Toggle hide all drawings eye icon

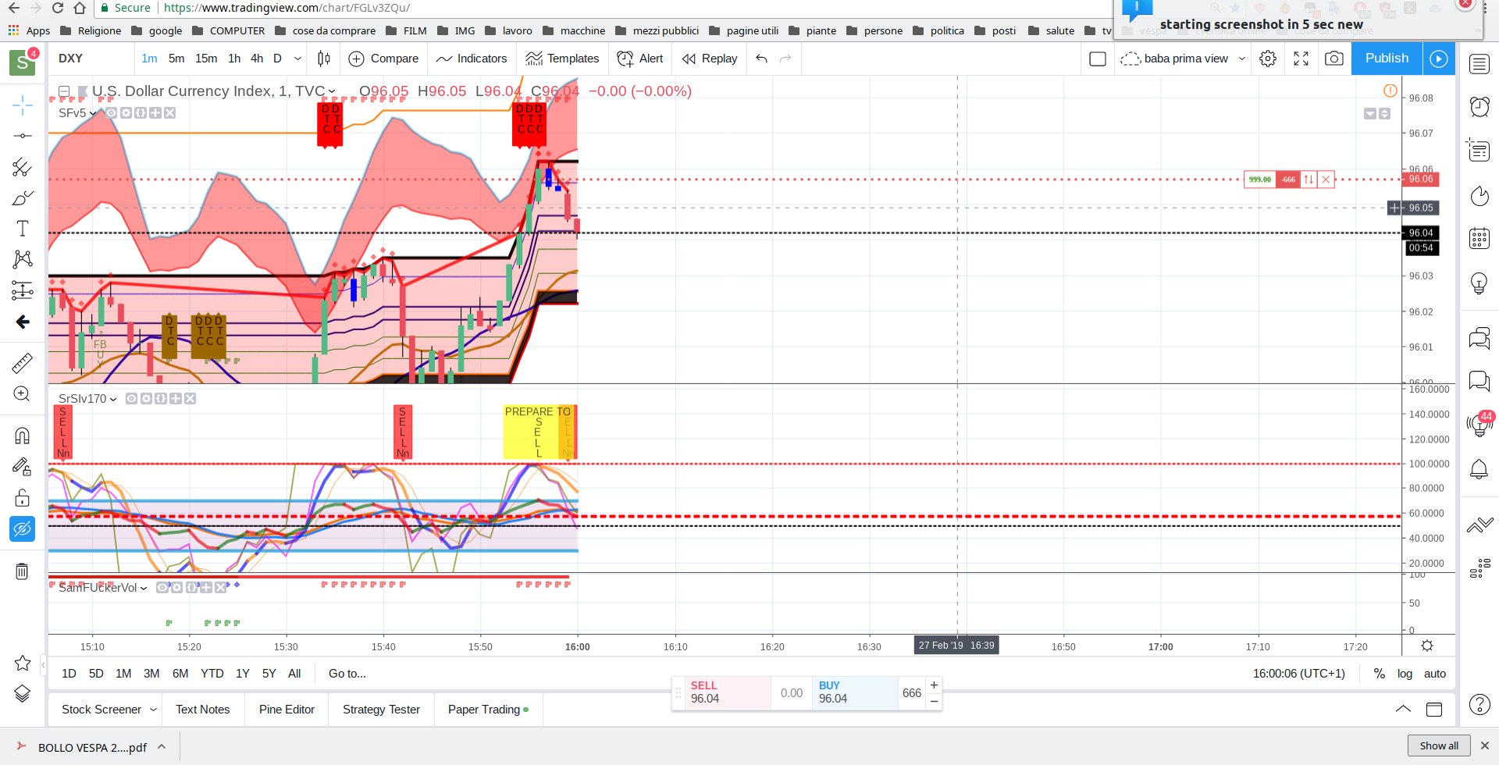[x=23, y=529]
